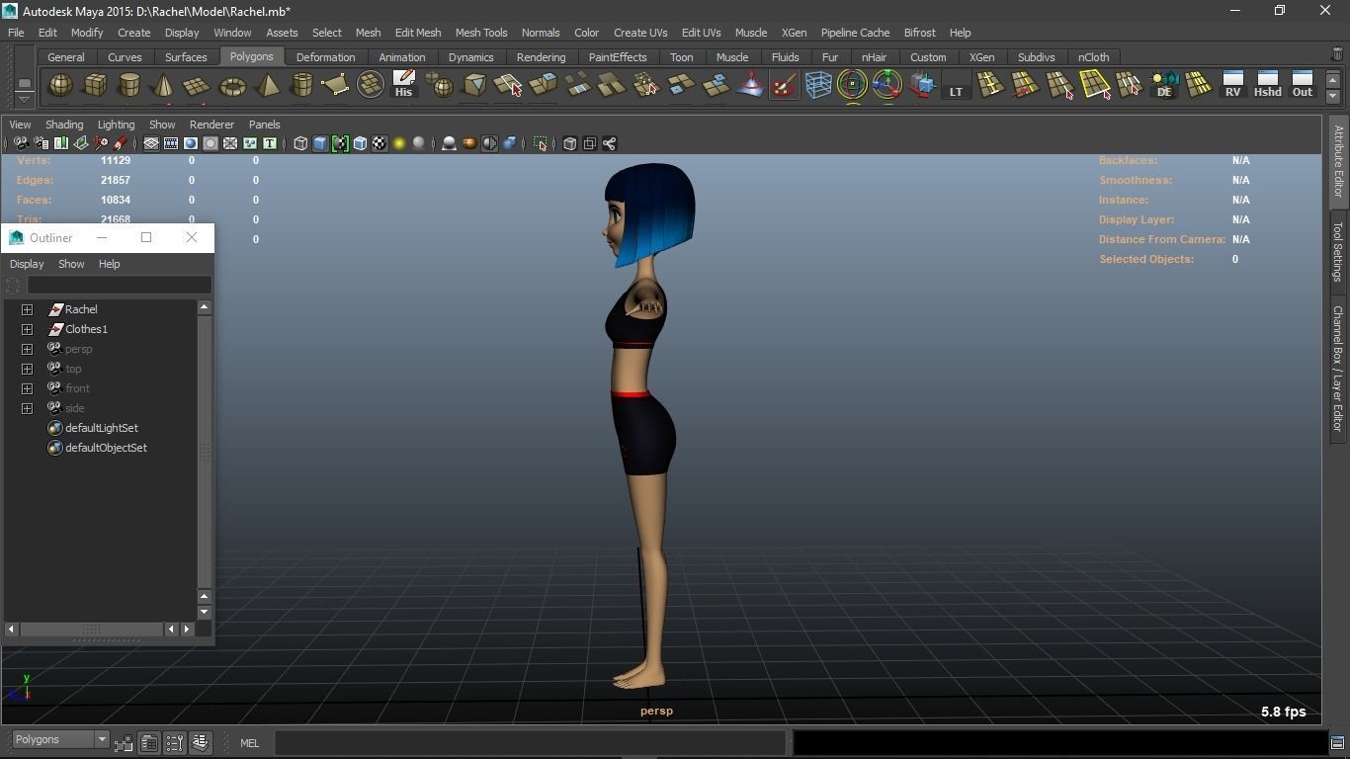Click the Script Editor icon at bottom right

click(x=1337, y=743)
